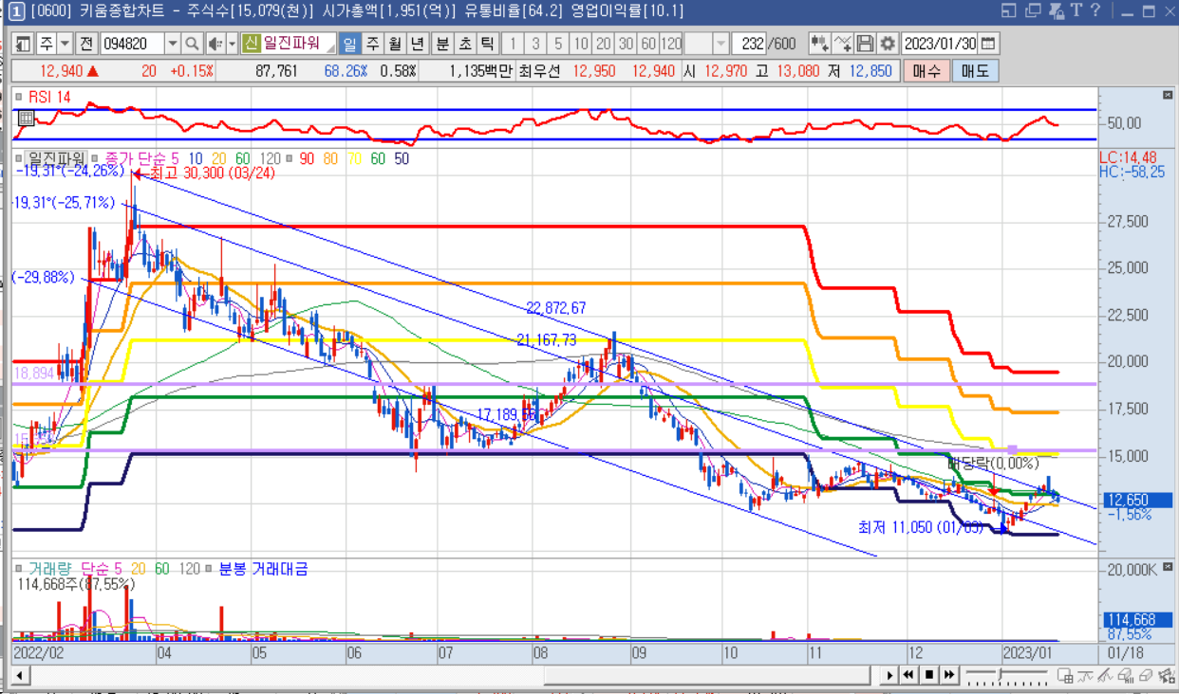Click the stop button in replay controls
This screenshot has width=1179, height=694.
click(929, 675)
